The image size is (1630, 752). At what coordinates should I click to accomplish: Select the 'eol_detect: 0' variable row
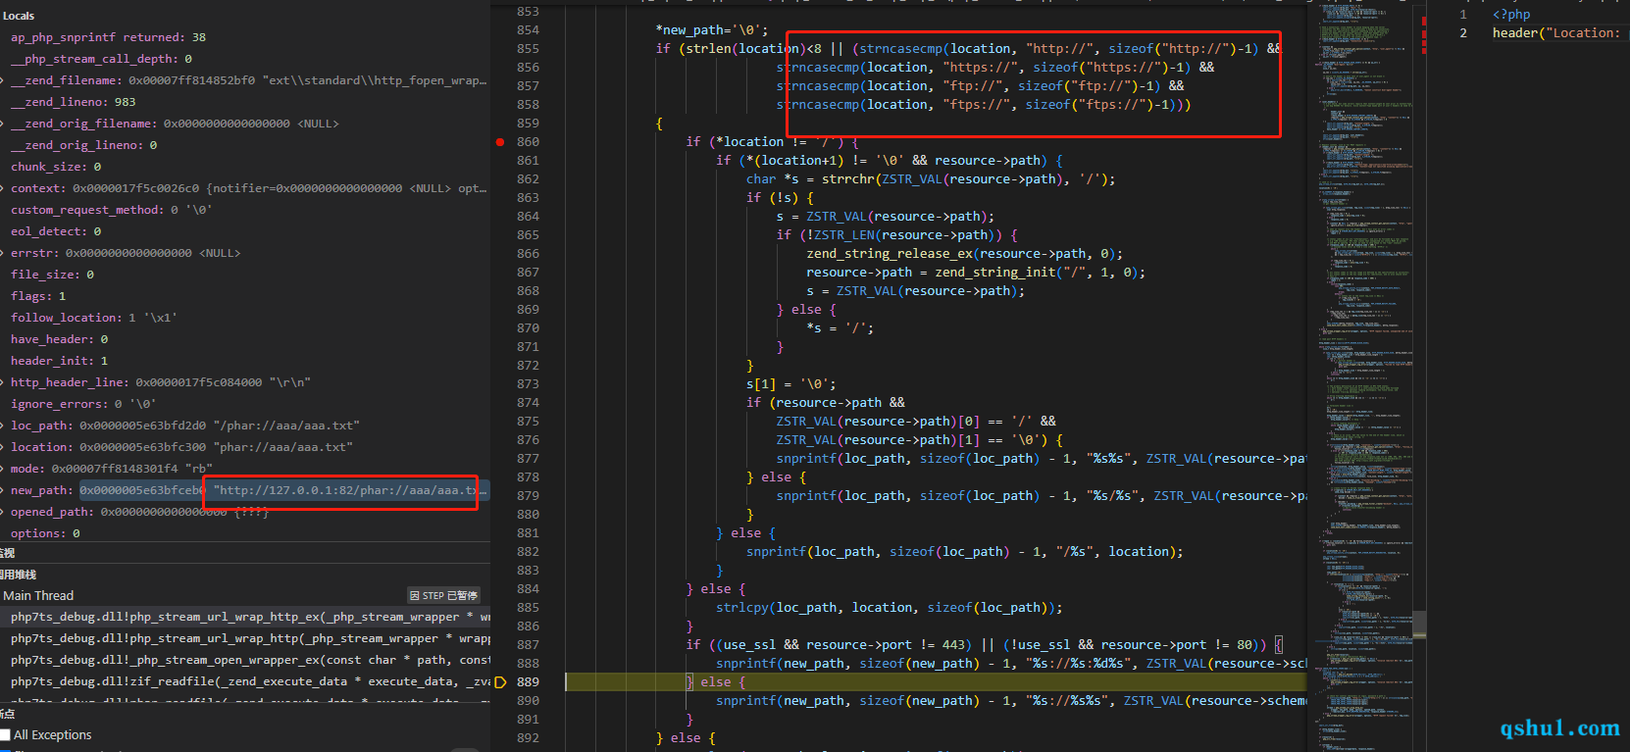coord(245,231)
